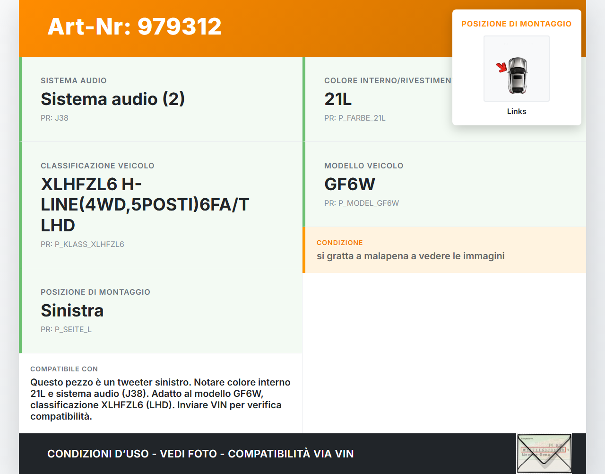Click the orange header with Art-Nr: 979312
This screenshot has width=605, height=474.
point(134,27)
